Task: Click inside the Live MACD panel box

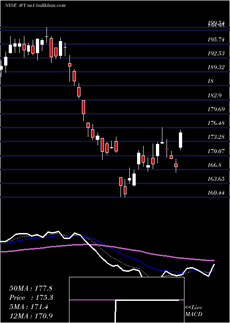Action: click(x=126, y=300)
